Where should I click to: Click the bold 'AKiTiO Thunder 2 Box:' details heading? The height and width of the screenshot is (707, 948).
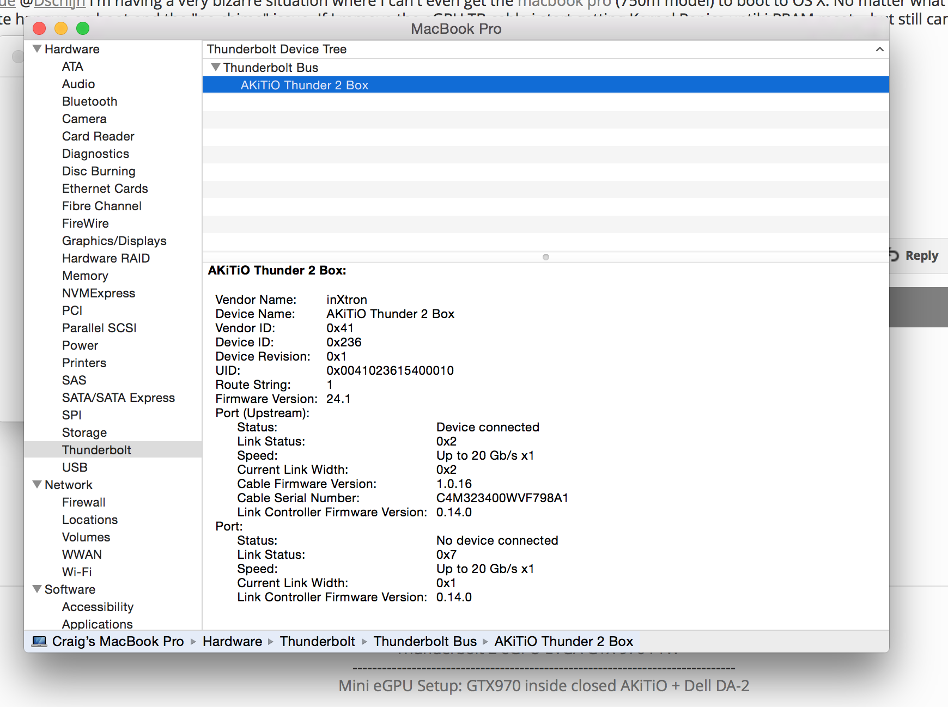pos(277,270)
